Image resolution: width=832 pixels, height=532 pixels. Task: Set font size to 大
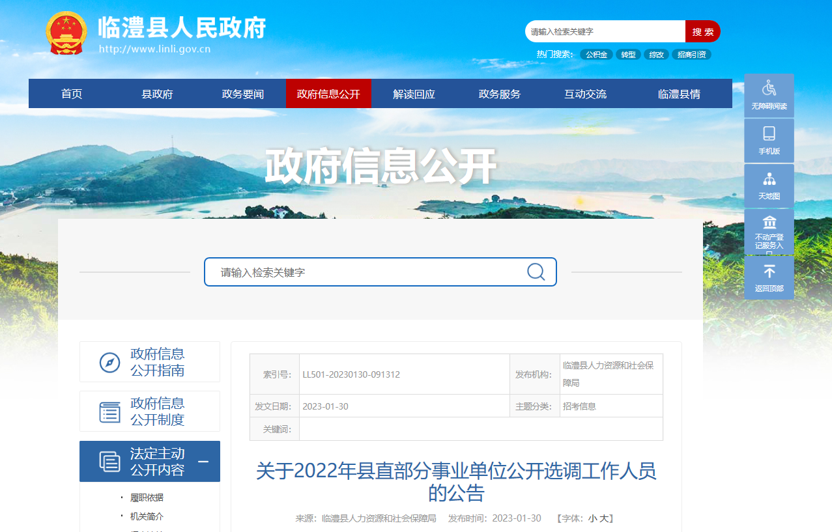coord(604,518)
